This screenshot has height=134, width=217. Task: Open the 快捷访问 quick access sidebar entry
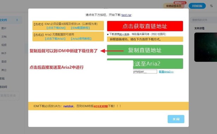4,87
